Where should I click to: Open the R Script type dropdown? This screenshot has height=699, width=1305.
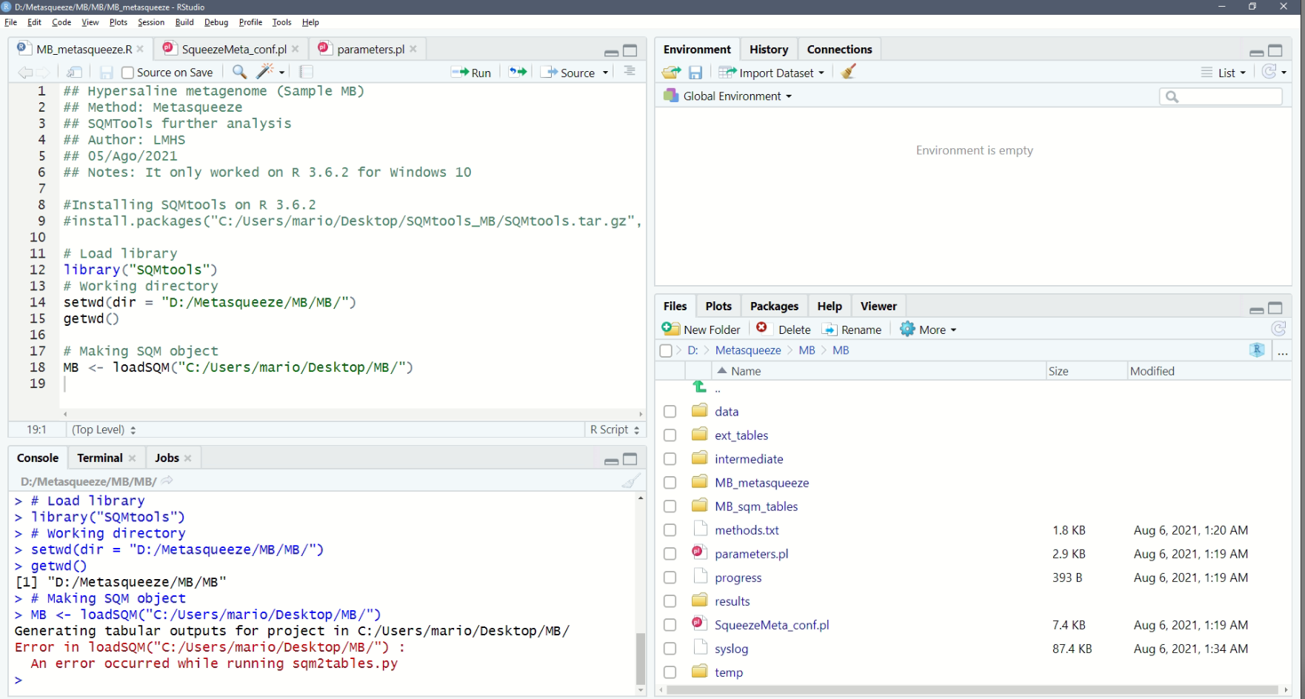614,429
